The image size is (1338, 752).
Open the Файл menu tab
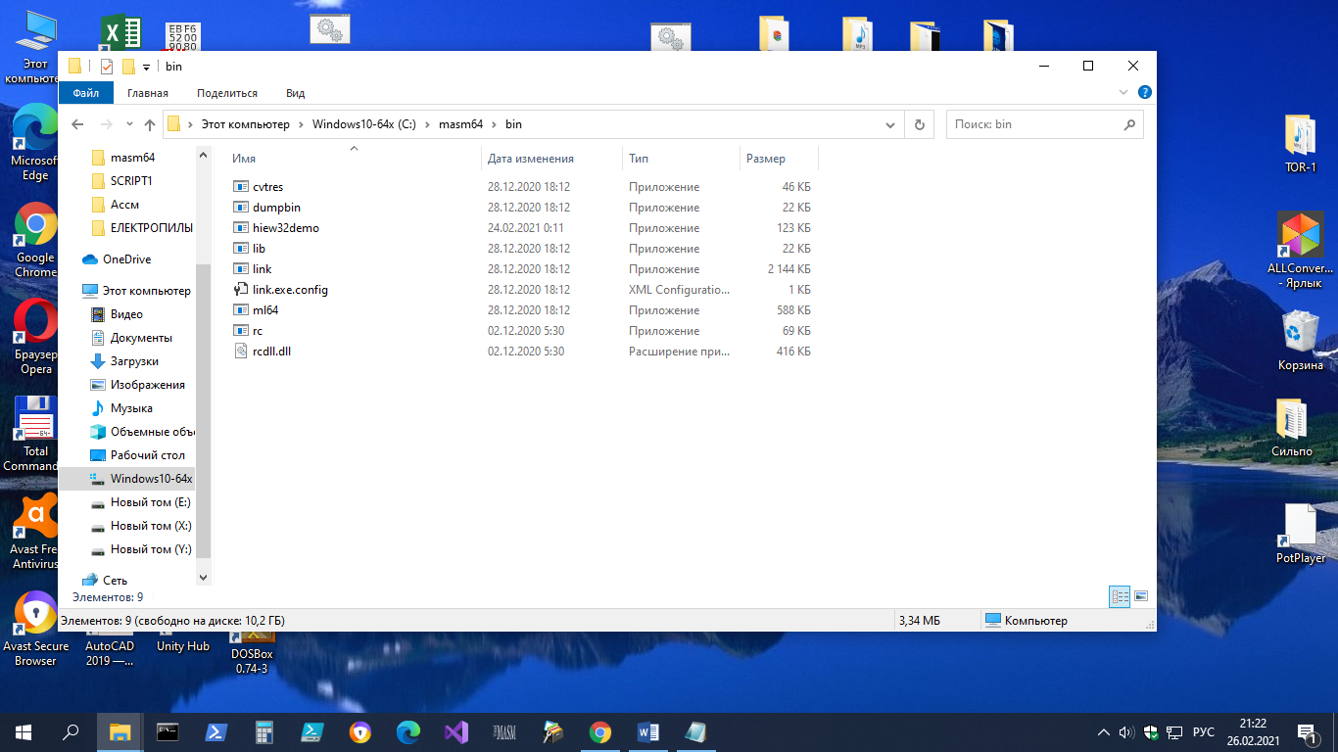click(x=86, y=93)
